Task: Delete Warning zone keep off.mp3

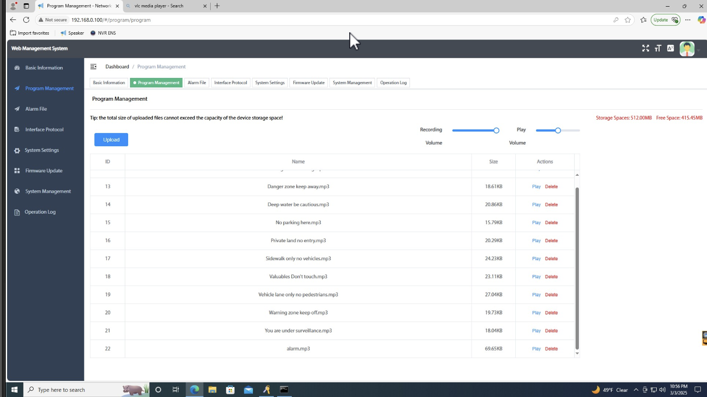Action: [551, 313]
